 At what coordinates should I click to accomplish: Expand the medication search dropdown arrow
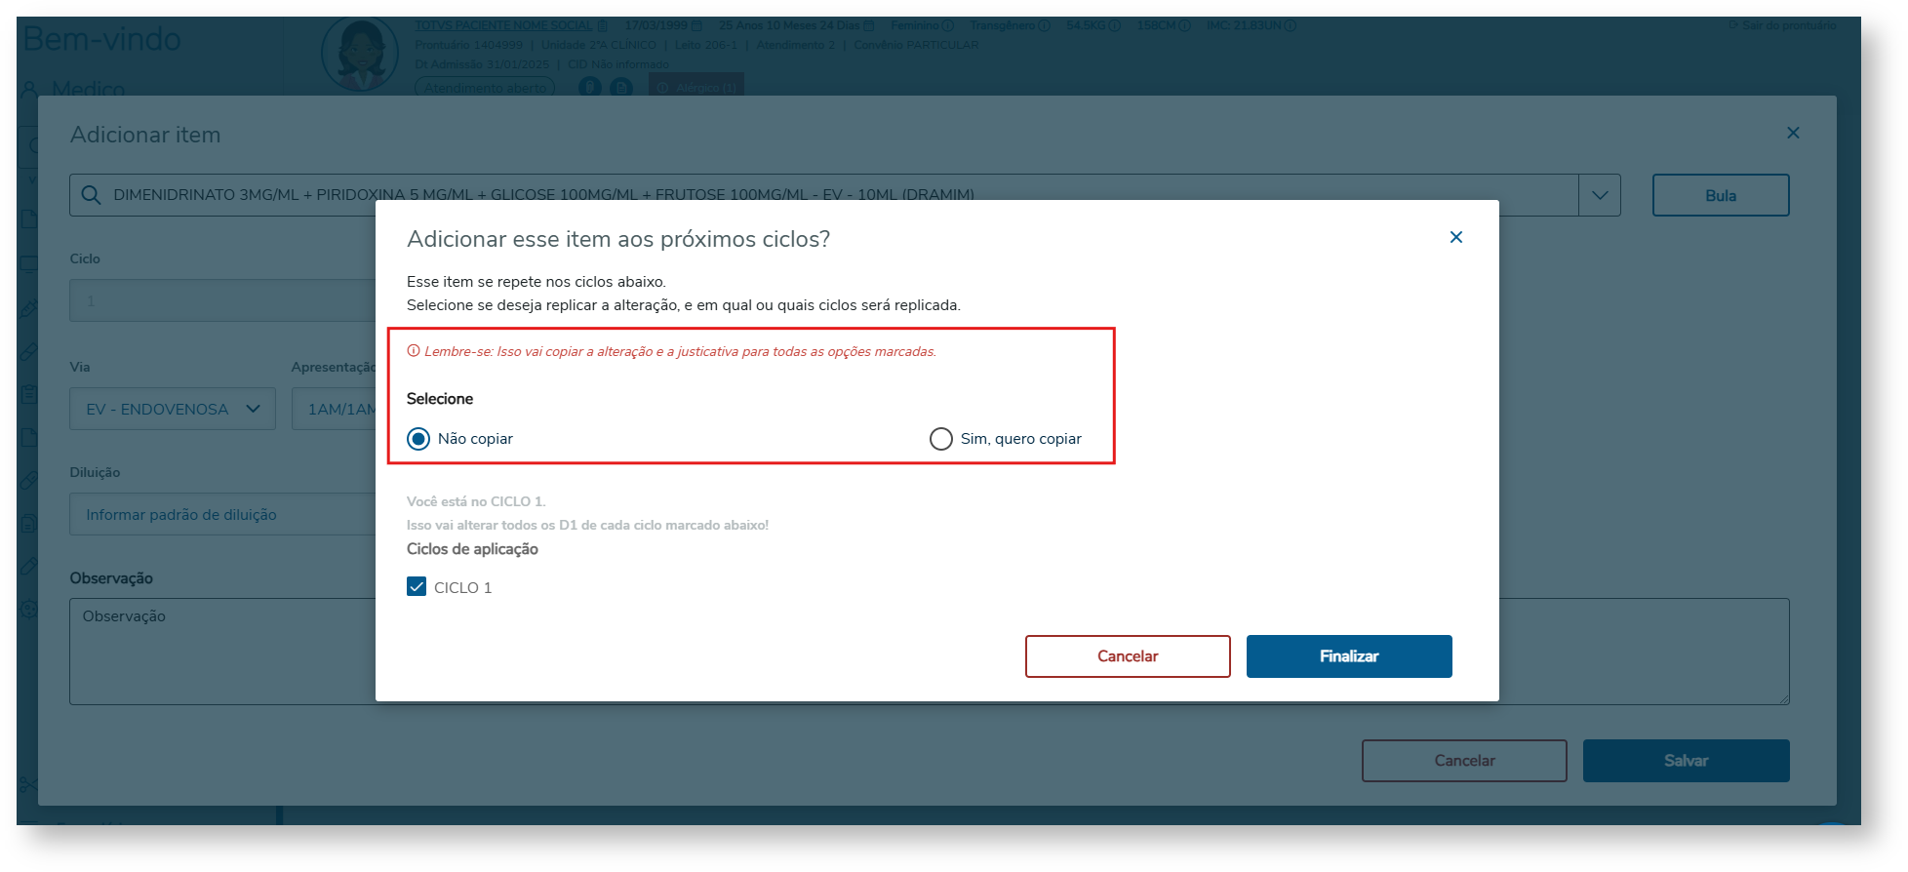click(x=1600, y=195)
